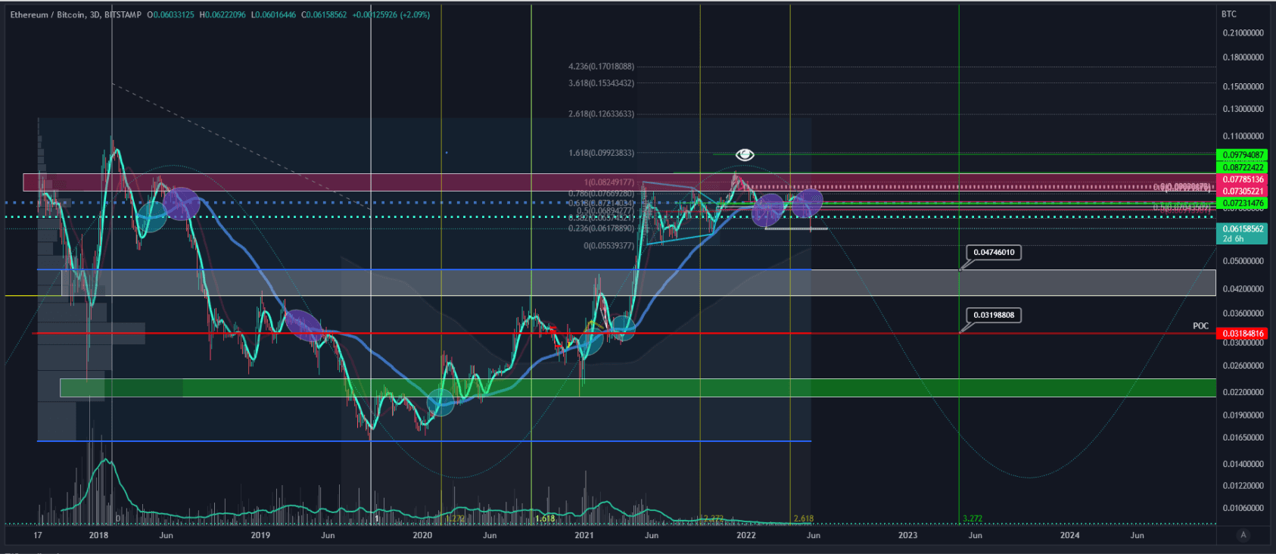This screenshot has width=1276, height=554.
Task: Open the BTC currency selector on price axis
Action: (x=1229, y=14)
